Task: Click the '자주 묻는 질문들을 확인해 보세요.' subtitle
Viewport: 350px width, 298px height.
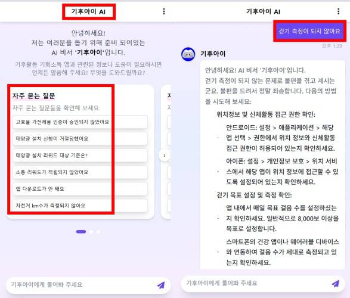Action: coord(56,108)
